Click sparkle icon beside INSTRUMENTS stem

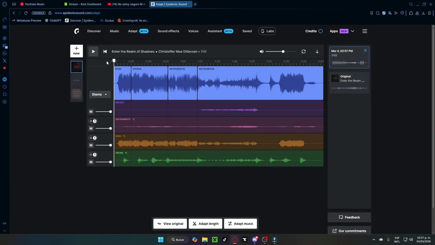134,119
